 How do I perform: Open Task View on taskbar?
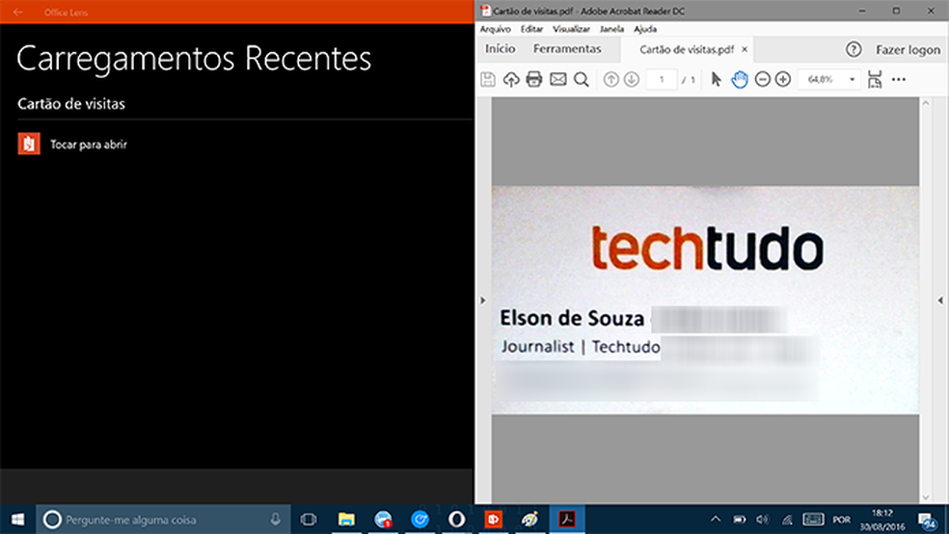click(x=309, y=520)
